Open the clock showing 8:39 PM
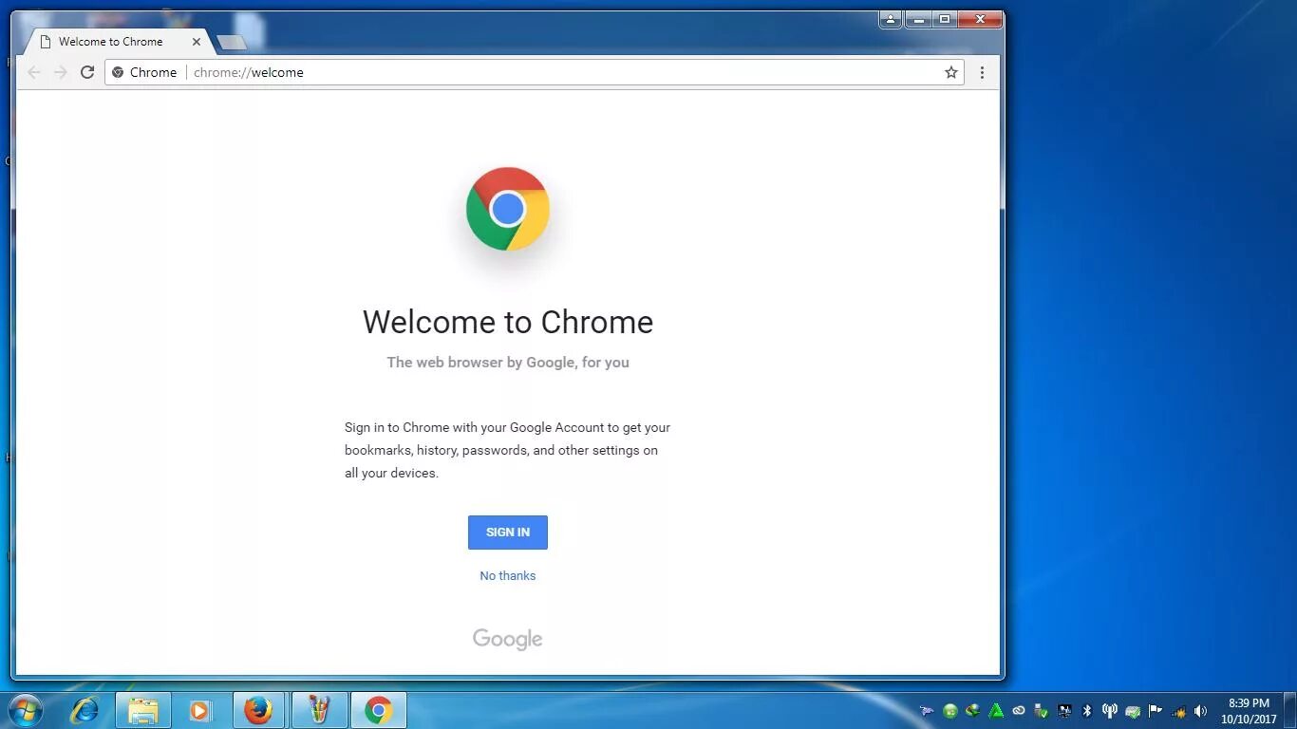 tap(1249, 711)
